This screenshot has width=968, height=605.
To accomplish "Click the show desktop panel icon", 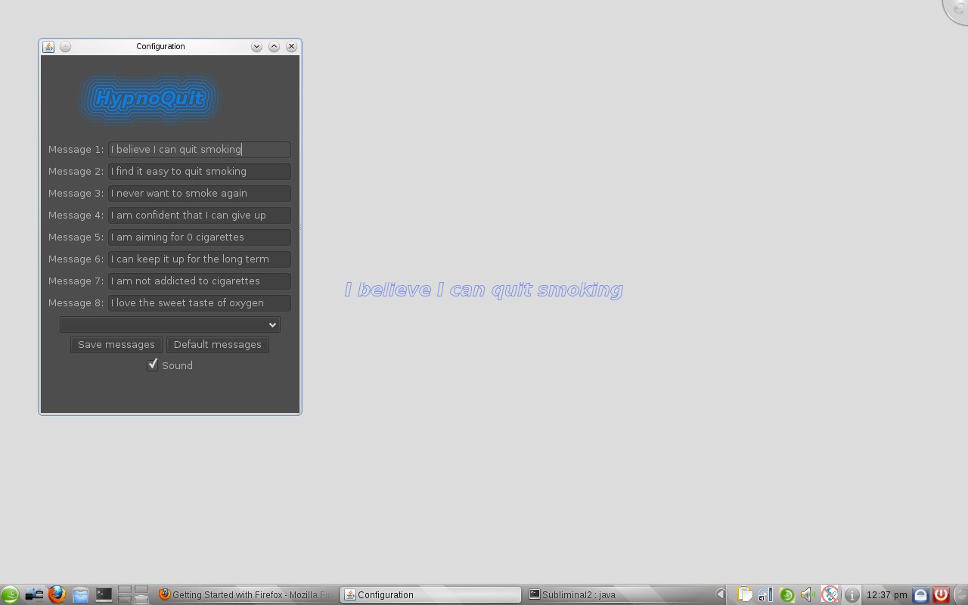I will tap(34, 595).
